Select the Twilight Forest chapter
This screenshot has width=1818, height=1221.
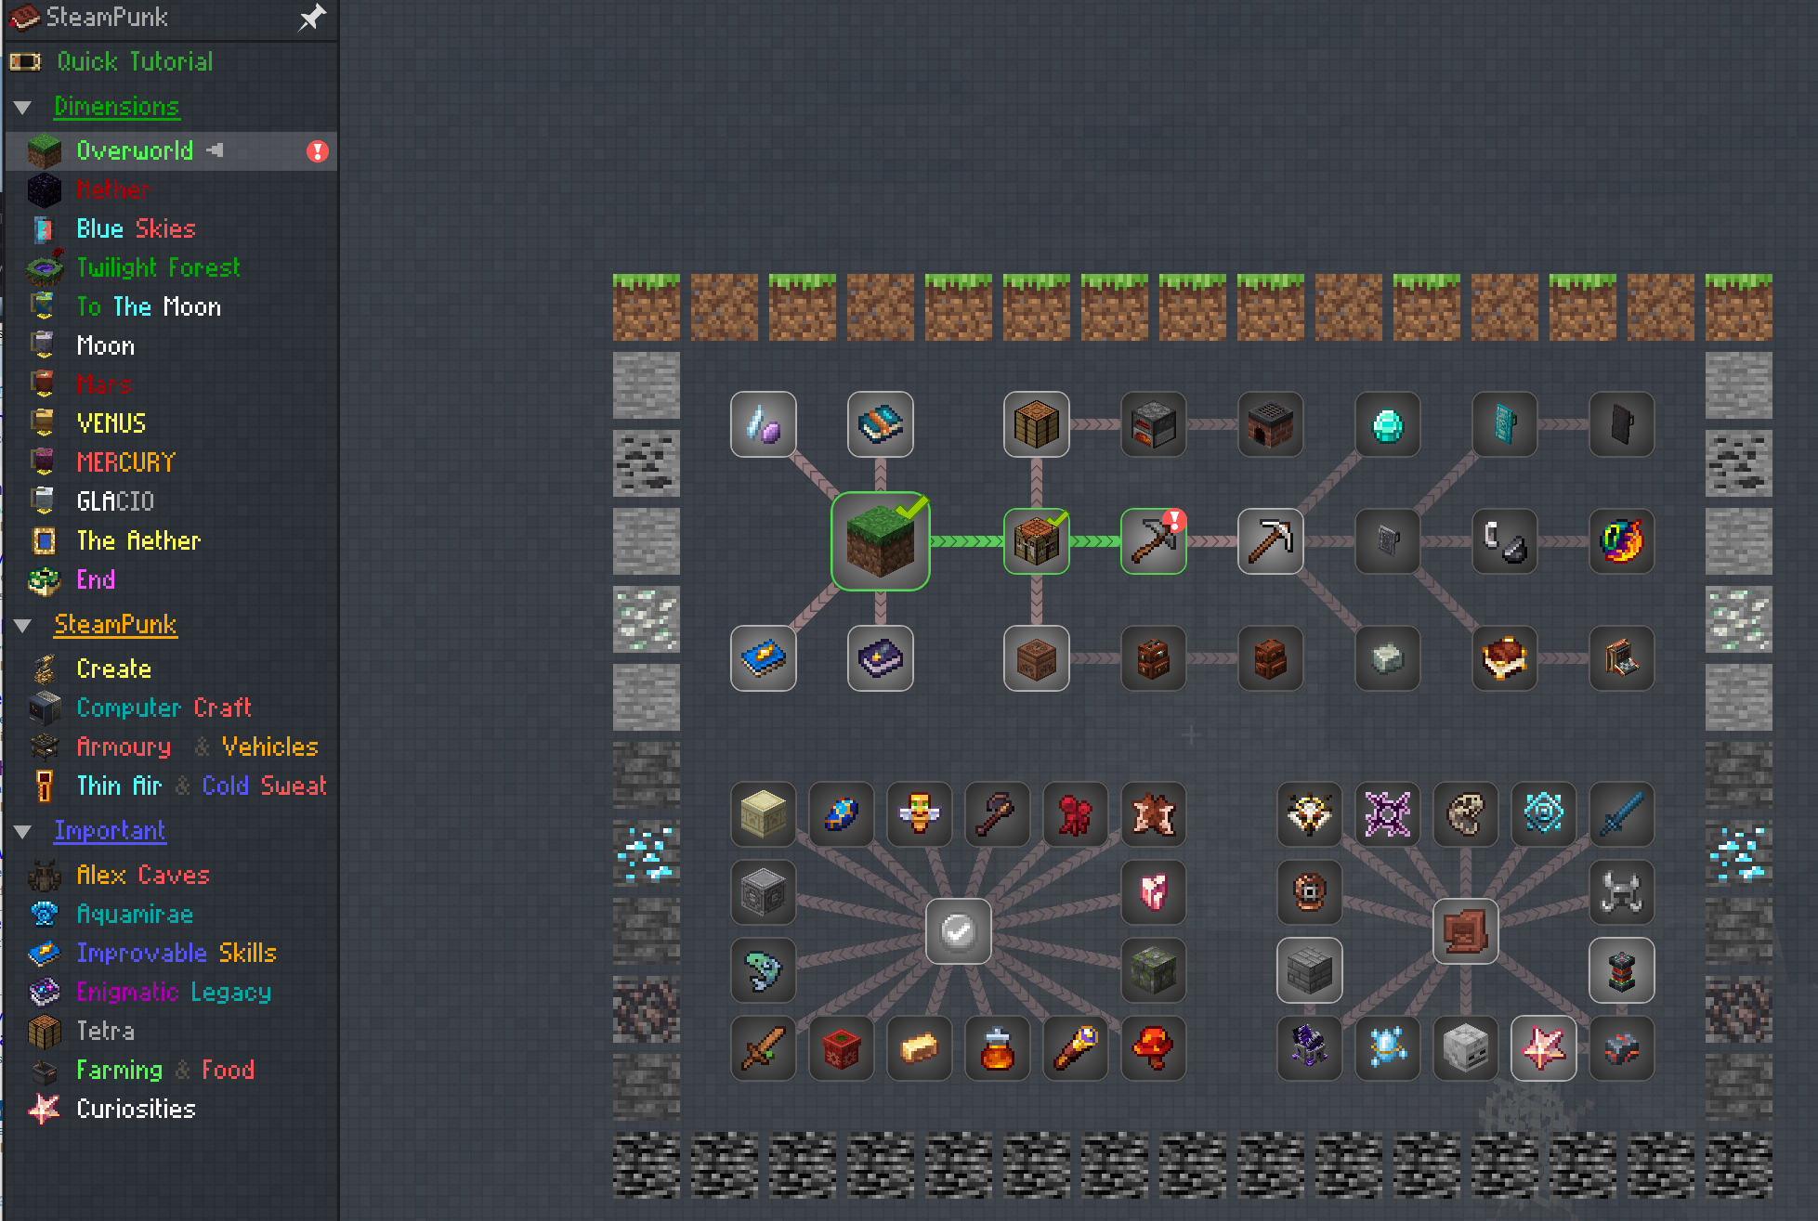point(158,268)
